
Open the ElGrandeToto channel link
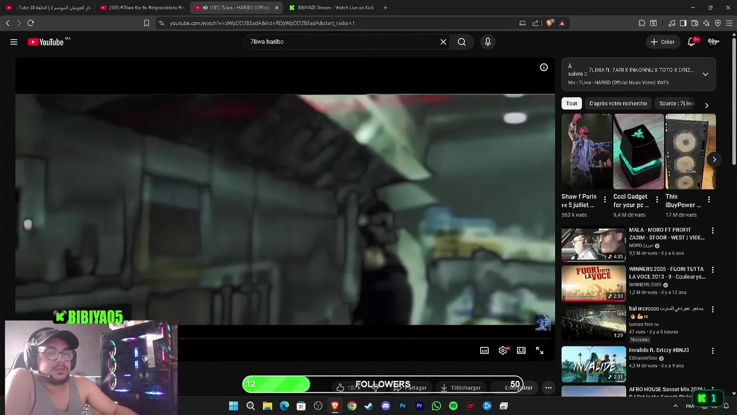(643, 358)
